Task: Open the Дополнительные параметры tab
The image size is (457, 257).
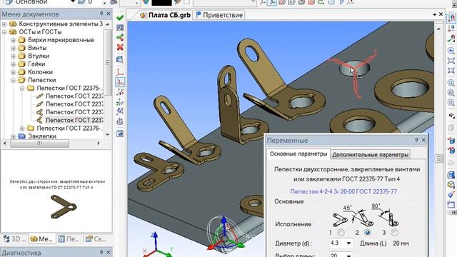Action: click(370, 155)
